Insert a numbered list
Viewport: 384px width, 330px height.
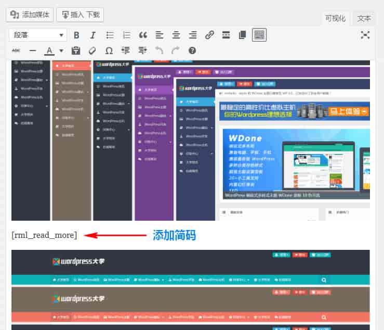click(126, 35)
